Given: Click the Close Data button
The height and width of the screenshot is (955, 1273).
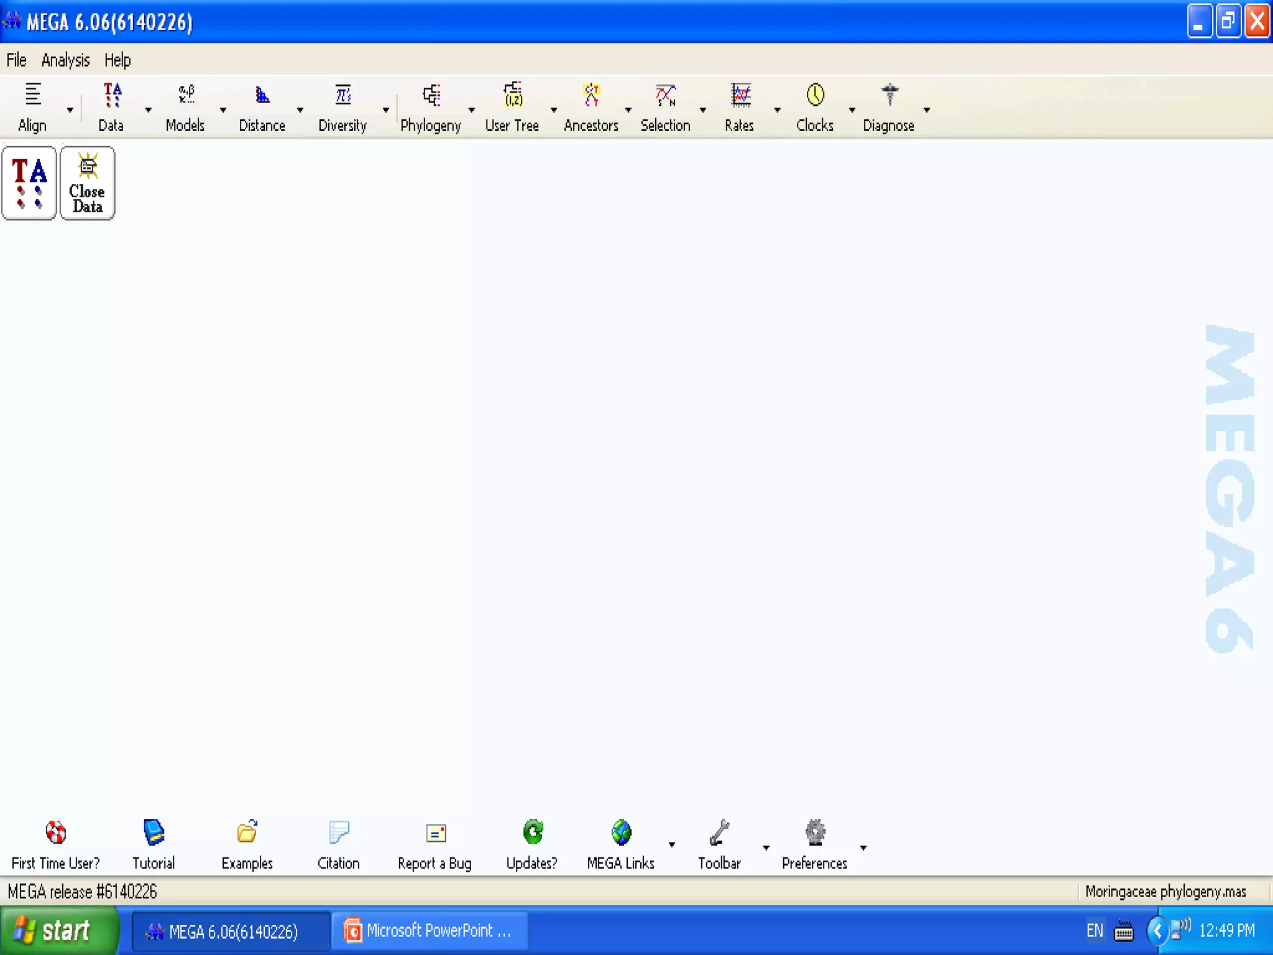Looking at the screenshot, I should point(88,183).
